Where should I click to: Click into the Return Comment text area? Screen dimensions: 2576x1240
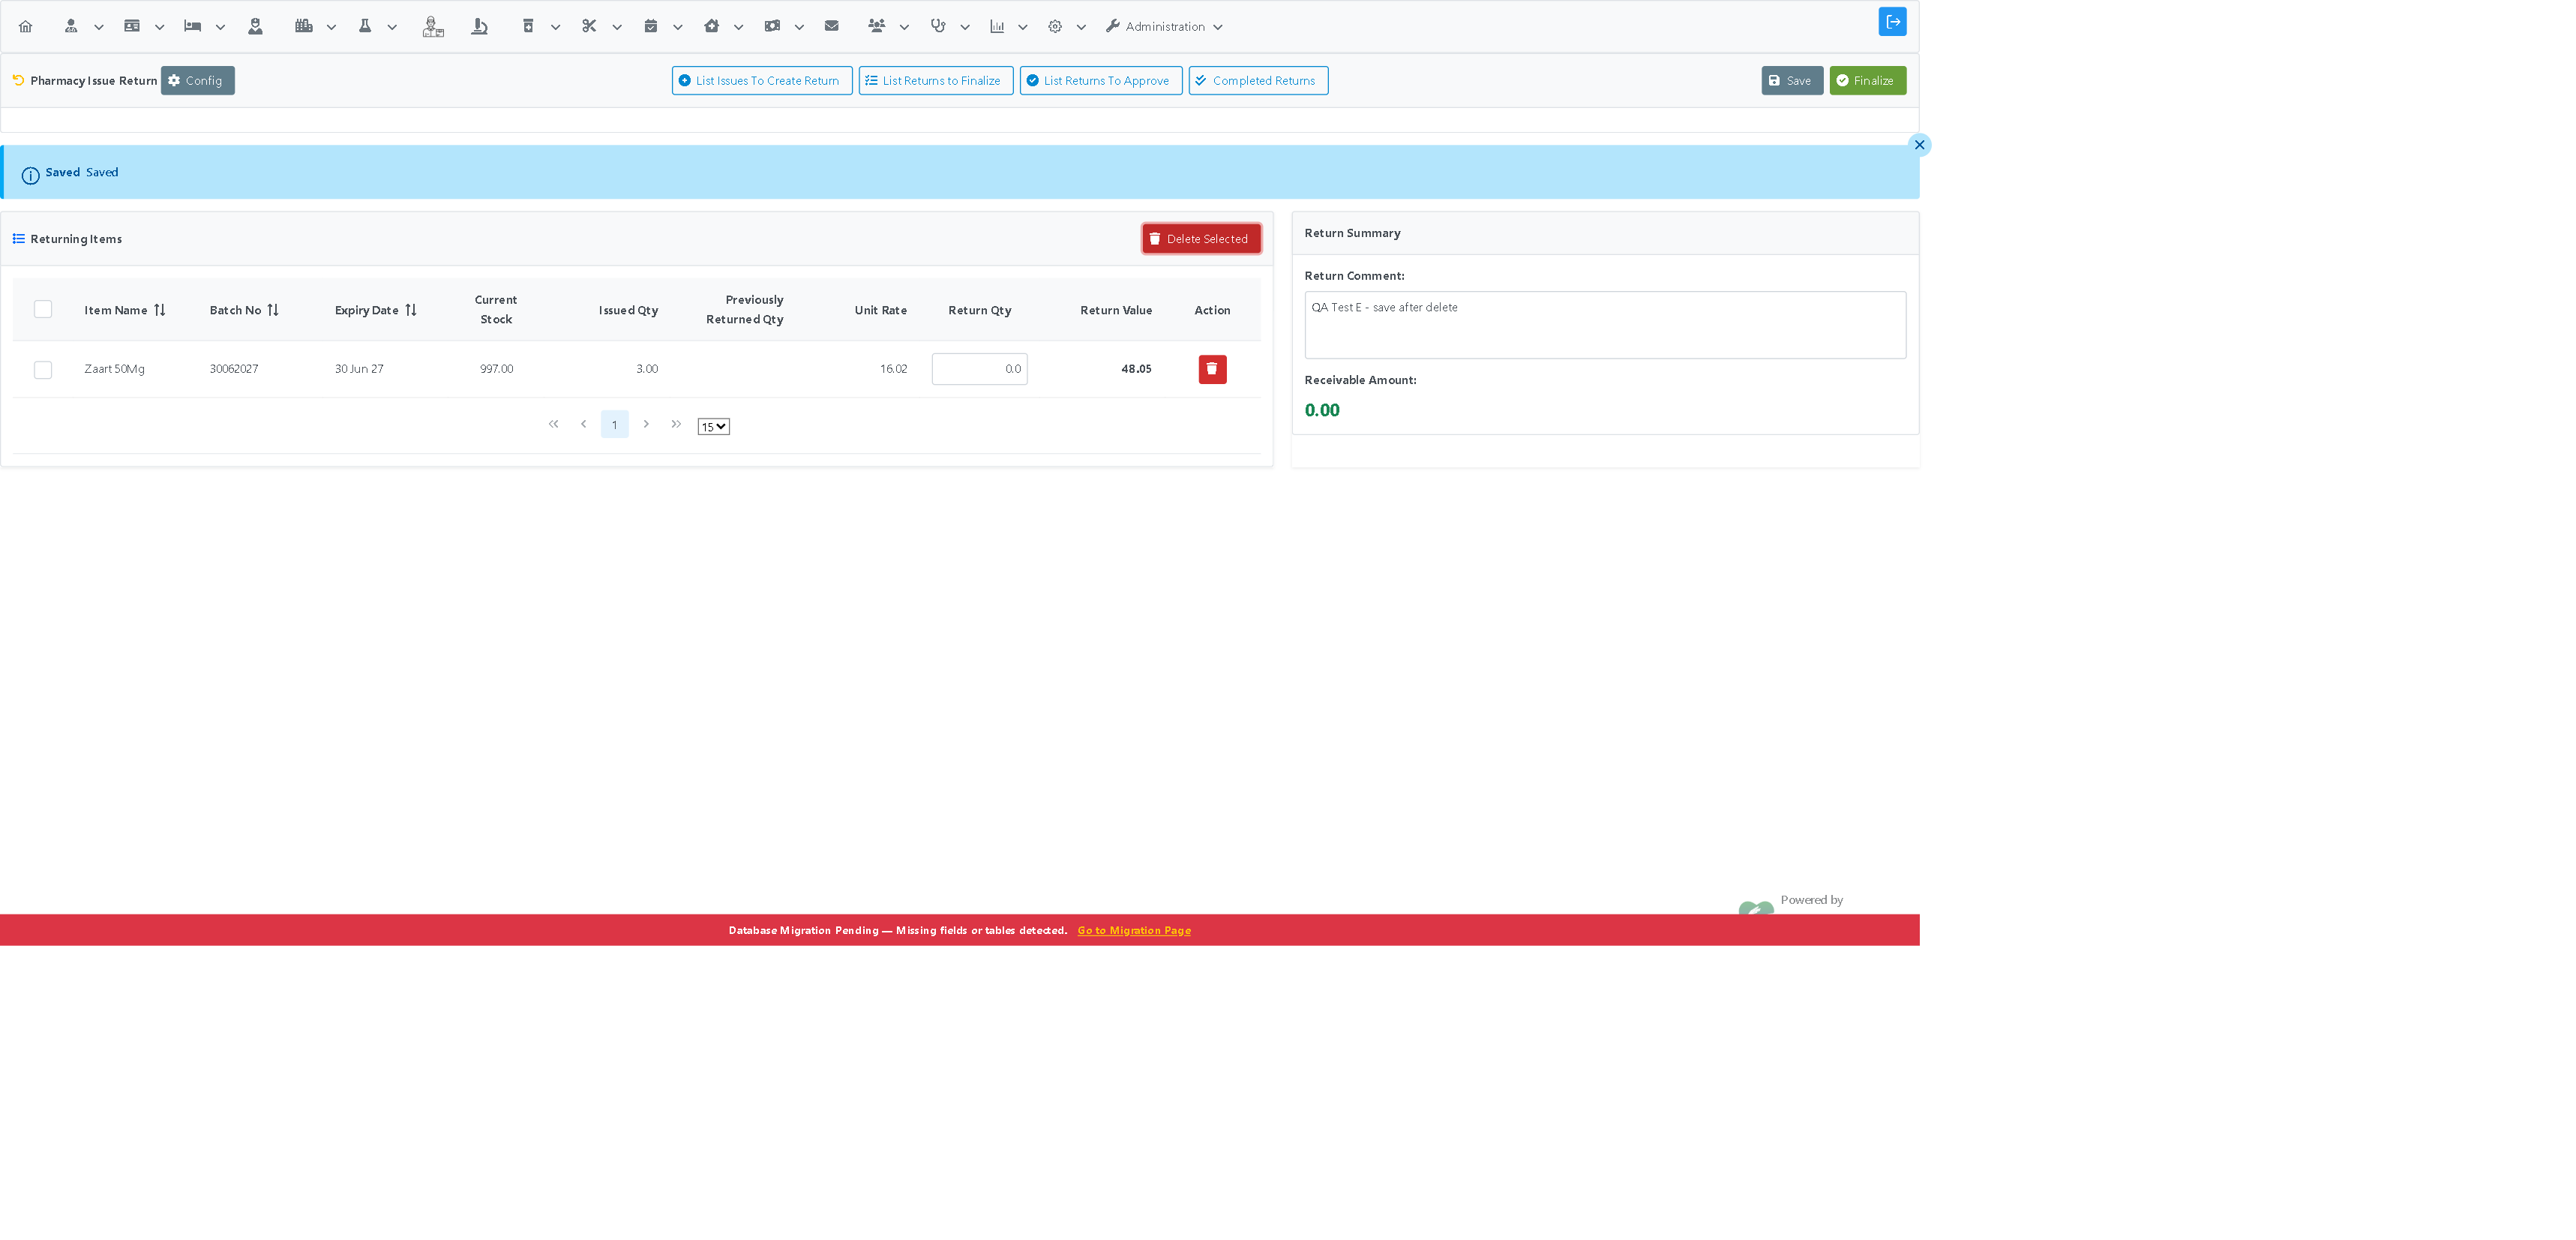(x=1605, y=325)
